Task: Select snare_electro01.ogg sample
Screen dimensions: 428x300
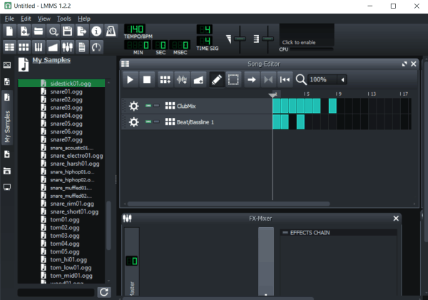Action: click(61, 156)
